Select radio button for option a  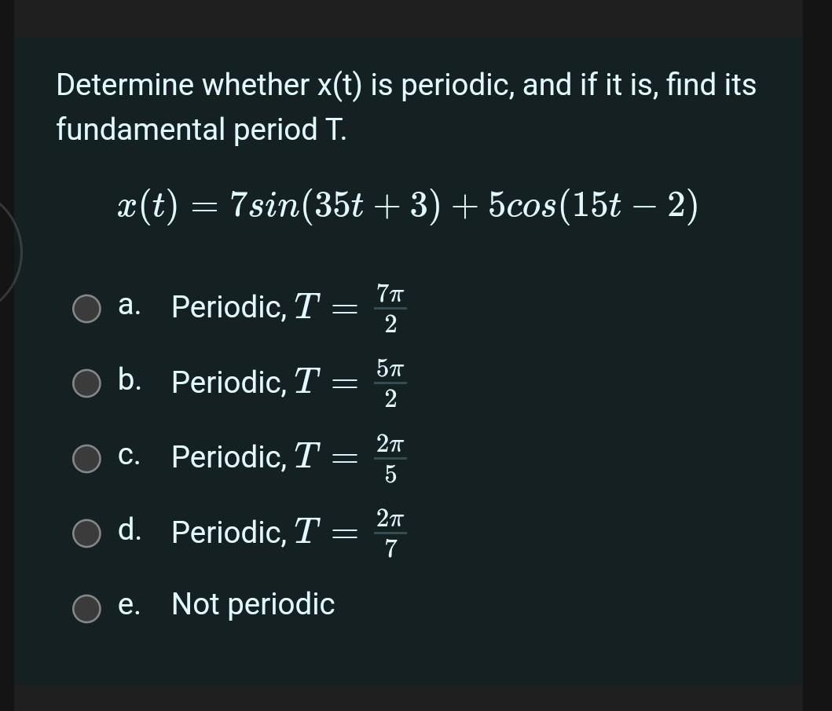point(86,309)
